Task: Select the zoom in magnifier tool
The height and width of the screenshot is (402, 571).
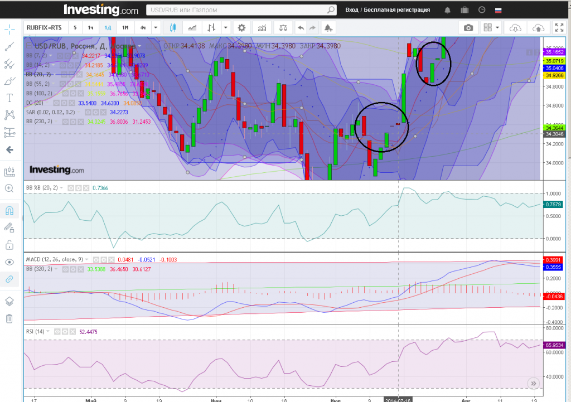Action: [9, 188]
